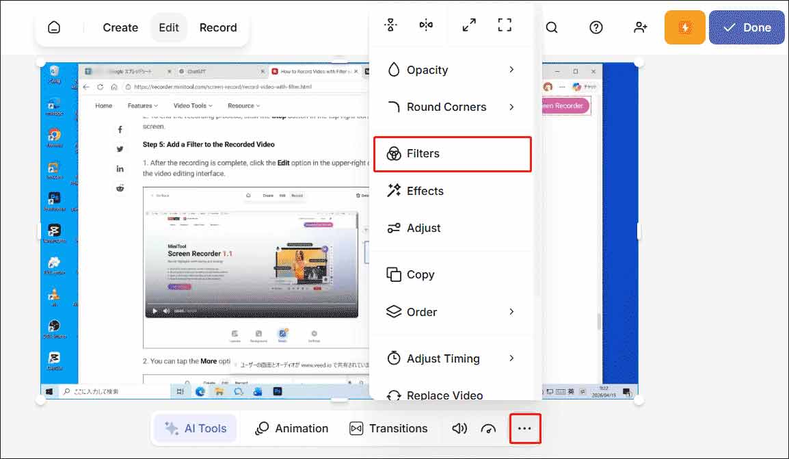The width and height of the screenshot is (789, 459).
Task: Expand the Order submenu
Action: pos(453,312)
